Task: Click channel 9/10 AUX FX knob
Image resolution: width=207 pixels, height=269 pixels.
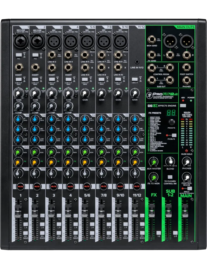Action: [x=118, y=162]
